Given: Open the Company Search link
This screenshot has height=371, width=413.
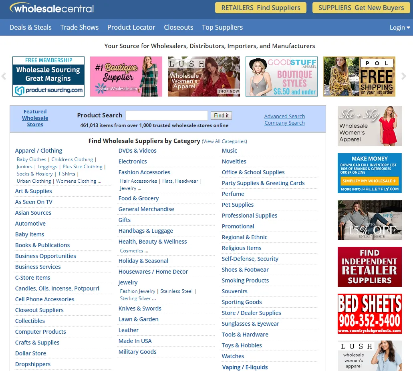Looking at the screenshot, I should pyautogui.click(x=284, y=123).
